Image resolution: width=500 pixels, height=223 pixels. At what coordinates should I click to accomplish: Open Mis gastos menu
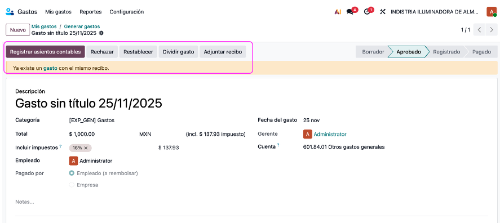point(59,12)
